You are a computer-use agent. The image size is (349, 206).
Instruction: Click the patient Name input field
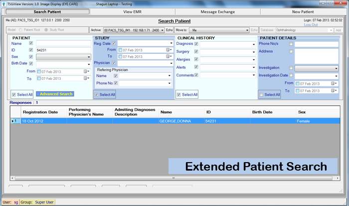click(x=63, y=43)
